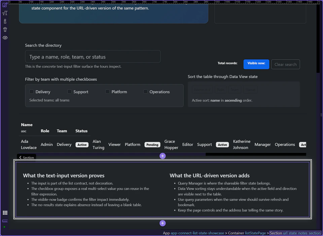Image resolution: width=323 pixels, height=236 pixels.
Task: Select the Alan Turing name cell
Action: 98,145
